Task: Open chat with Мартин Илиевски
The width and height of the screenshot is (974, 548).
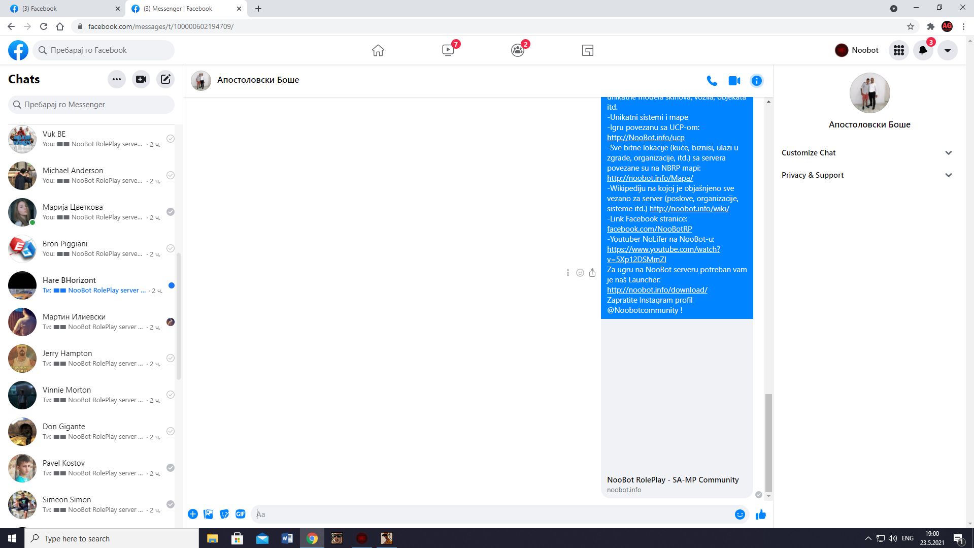Action: pos(91,321)
